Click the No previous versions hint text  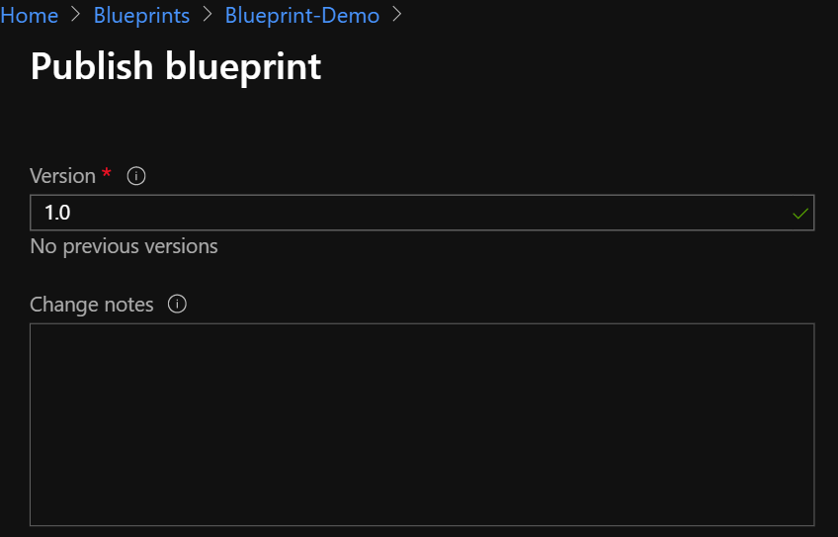point(124,246)
